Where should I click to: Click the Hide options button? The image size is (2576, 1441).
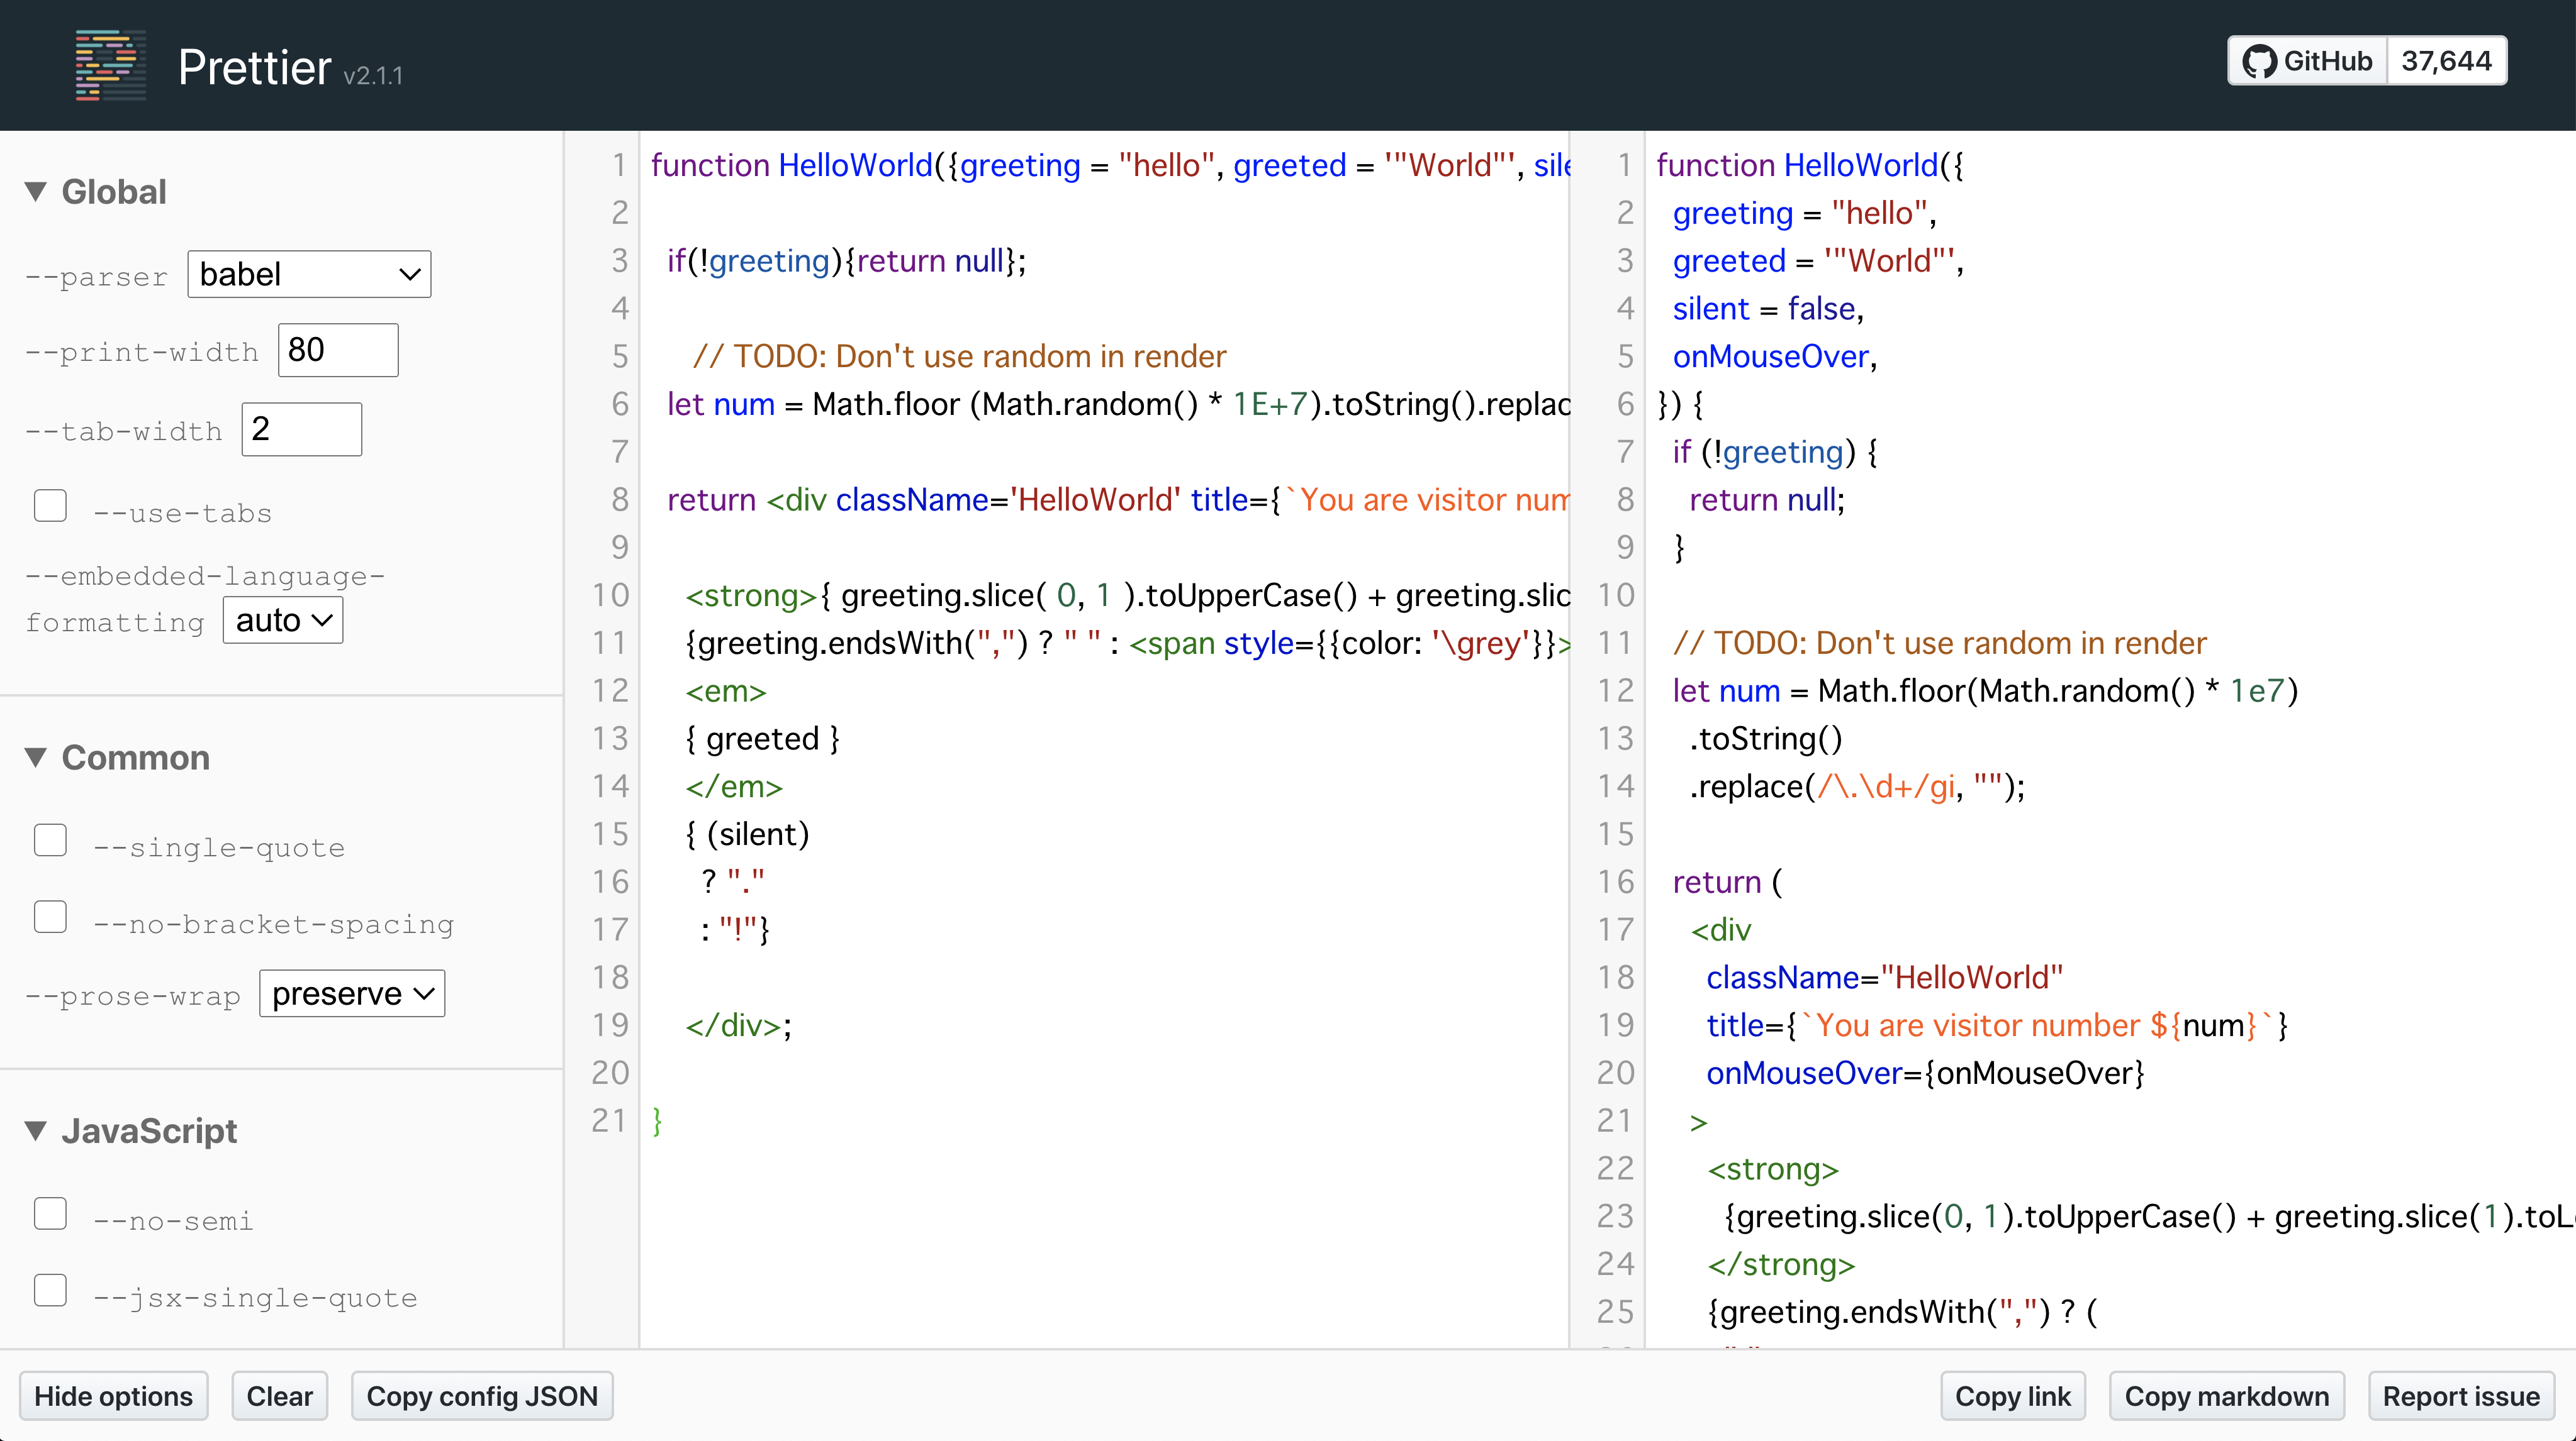pos(113,1396)
